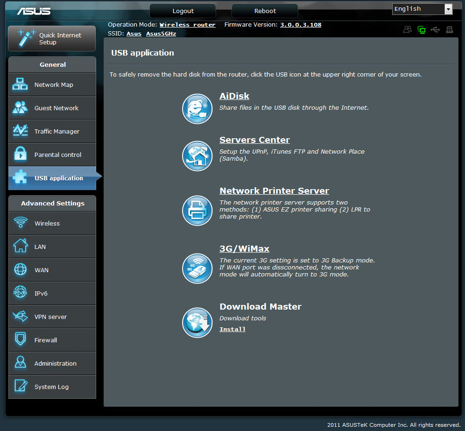Click the Guest Network people icon
465x431 pixels.
[20, 107]
